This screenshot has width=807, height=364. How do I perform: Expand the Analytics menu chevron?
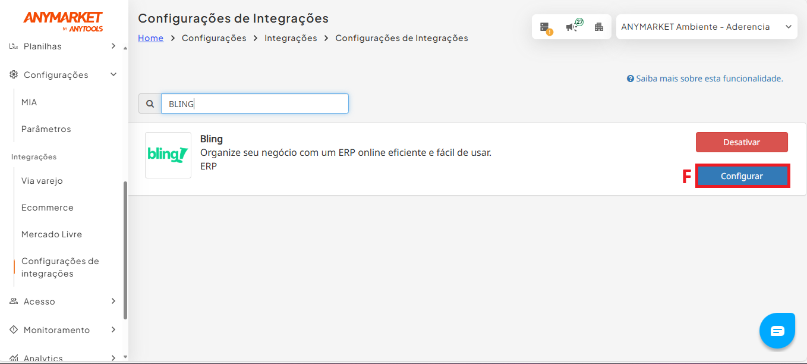[x=113, y=358]
